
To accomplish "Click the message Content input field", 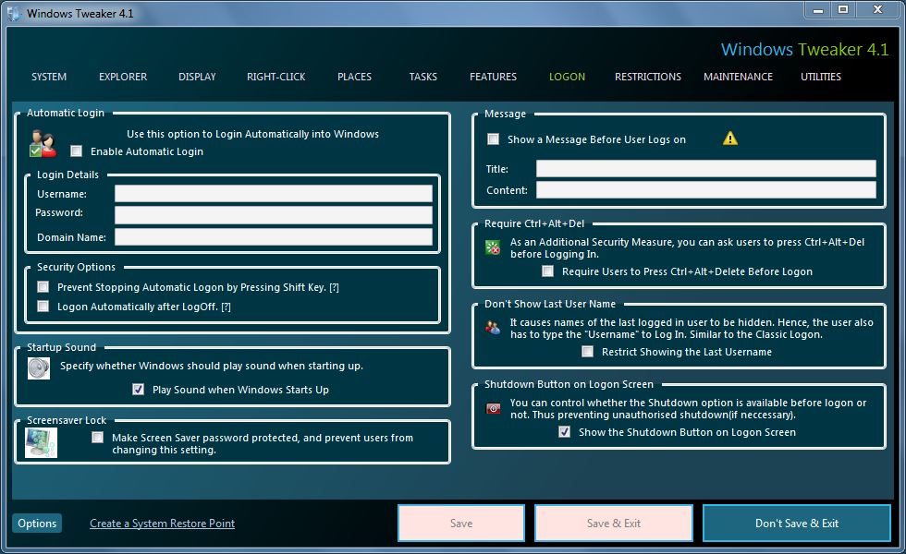I will pos(706,190).
